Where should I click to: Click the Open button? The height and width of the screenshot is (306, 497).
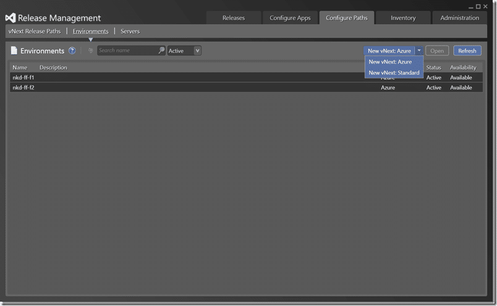(x=437, y=51)
